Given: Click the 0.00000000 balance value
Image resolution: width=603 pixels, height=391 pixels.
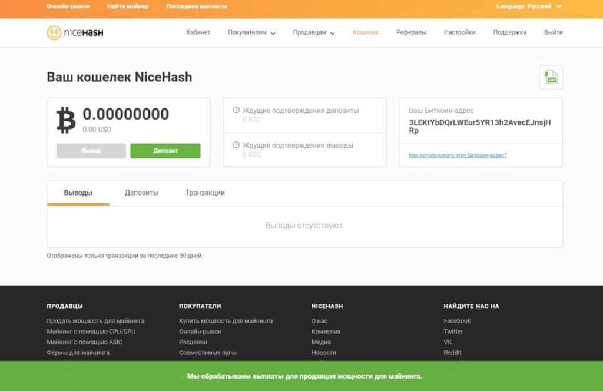Looking at the screenshot, I should pos(126,114).
